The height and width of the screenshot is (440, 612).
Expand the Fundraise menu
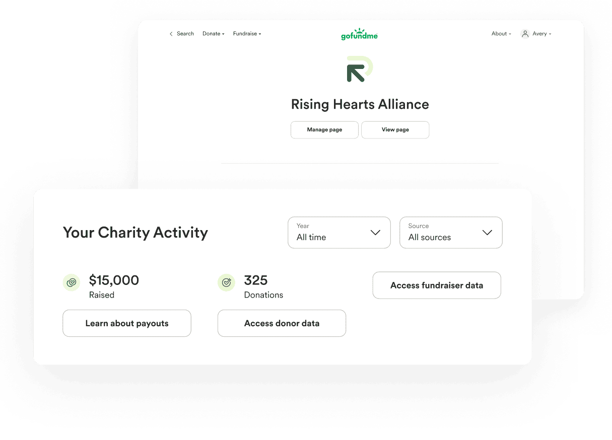pos(247,34)
